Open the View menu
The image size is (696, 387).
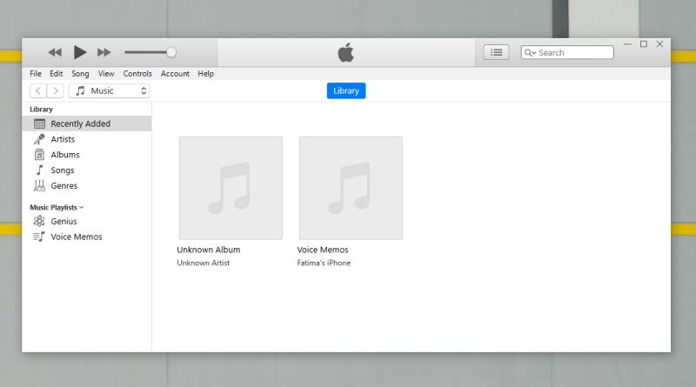pos(106,74)
